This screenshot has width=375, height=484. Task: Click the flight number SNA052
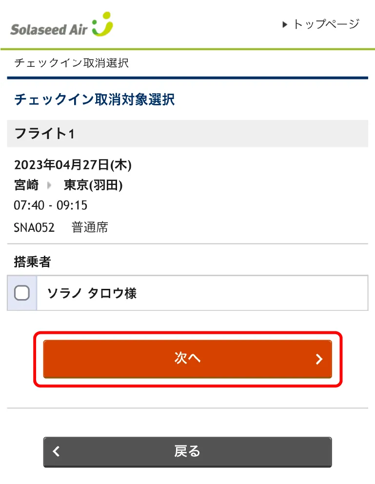[34, 227]
